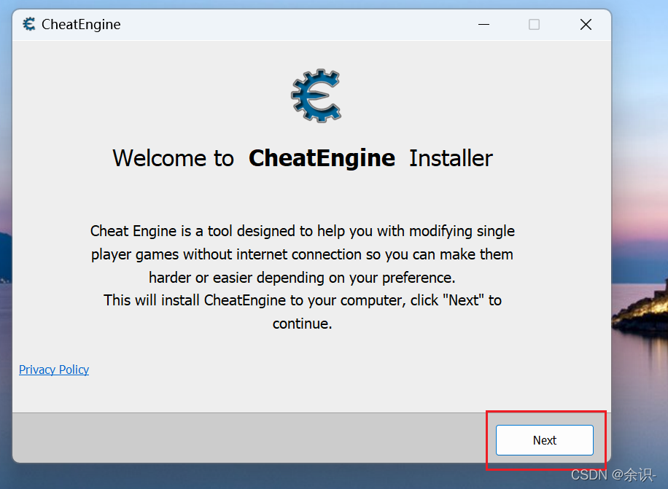Click the 'Welcome to CheatEngine Installer' heading
668x489 pixels.
pos(303,158)
